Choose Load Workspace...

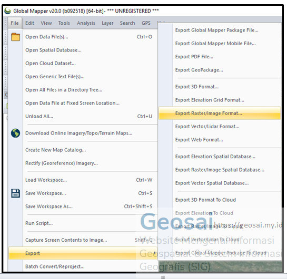tap(83, 180)
